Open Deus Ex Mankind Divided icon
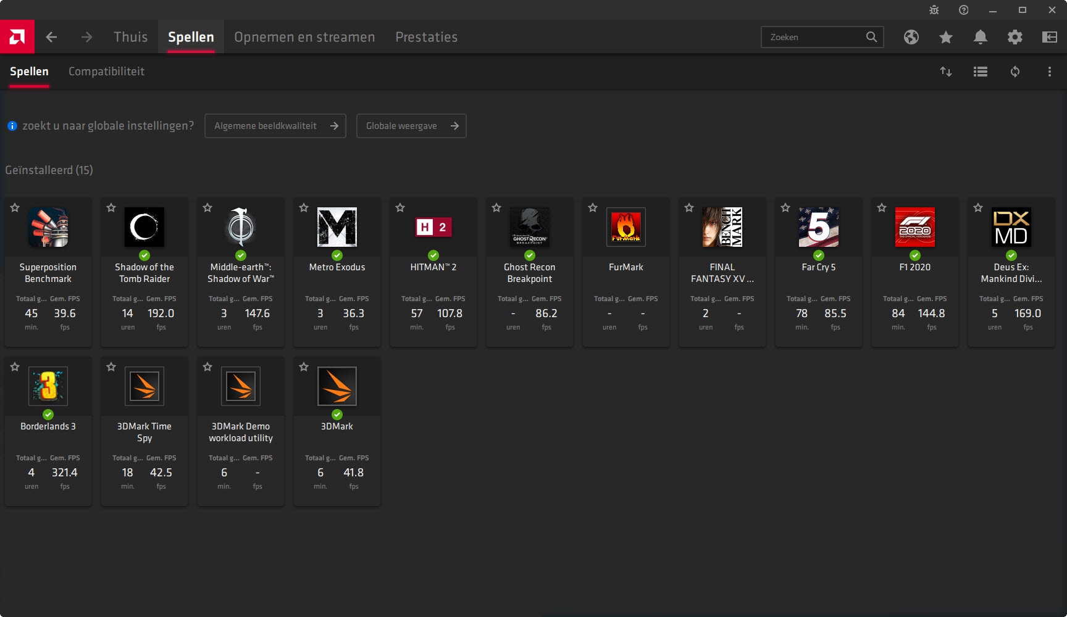The width and height of the screenshot is (1067, 617). 1011,227
